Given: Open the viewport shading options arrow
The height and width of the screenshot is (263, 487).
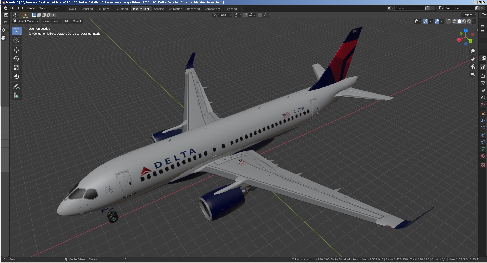Looking at the screenshot, I should (x=474, y=21).
